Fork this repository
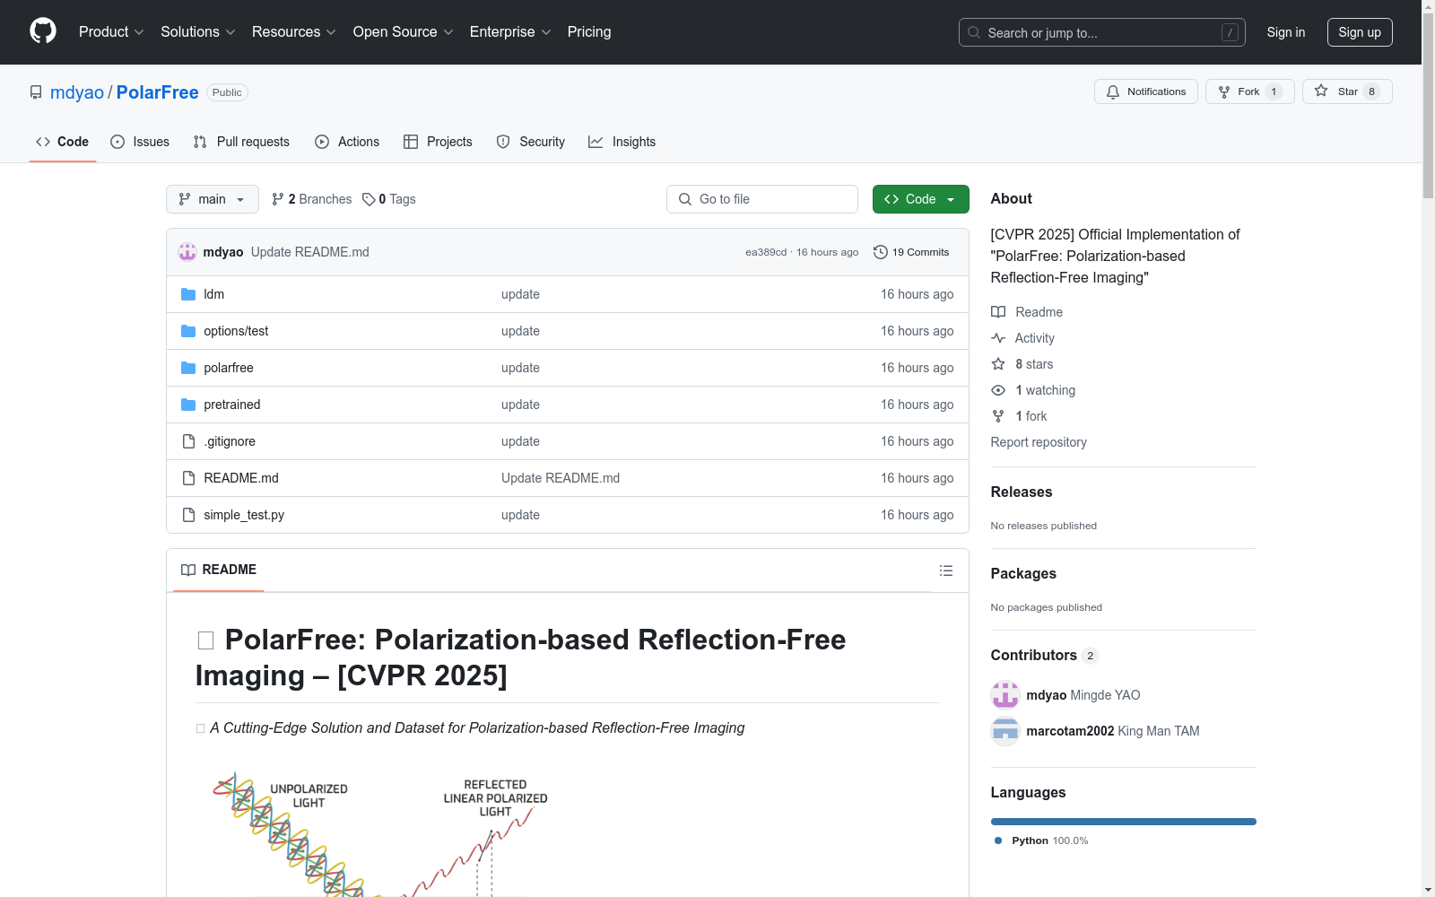This screenshot has width=1435, height=897. (1249, 91)
